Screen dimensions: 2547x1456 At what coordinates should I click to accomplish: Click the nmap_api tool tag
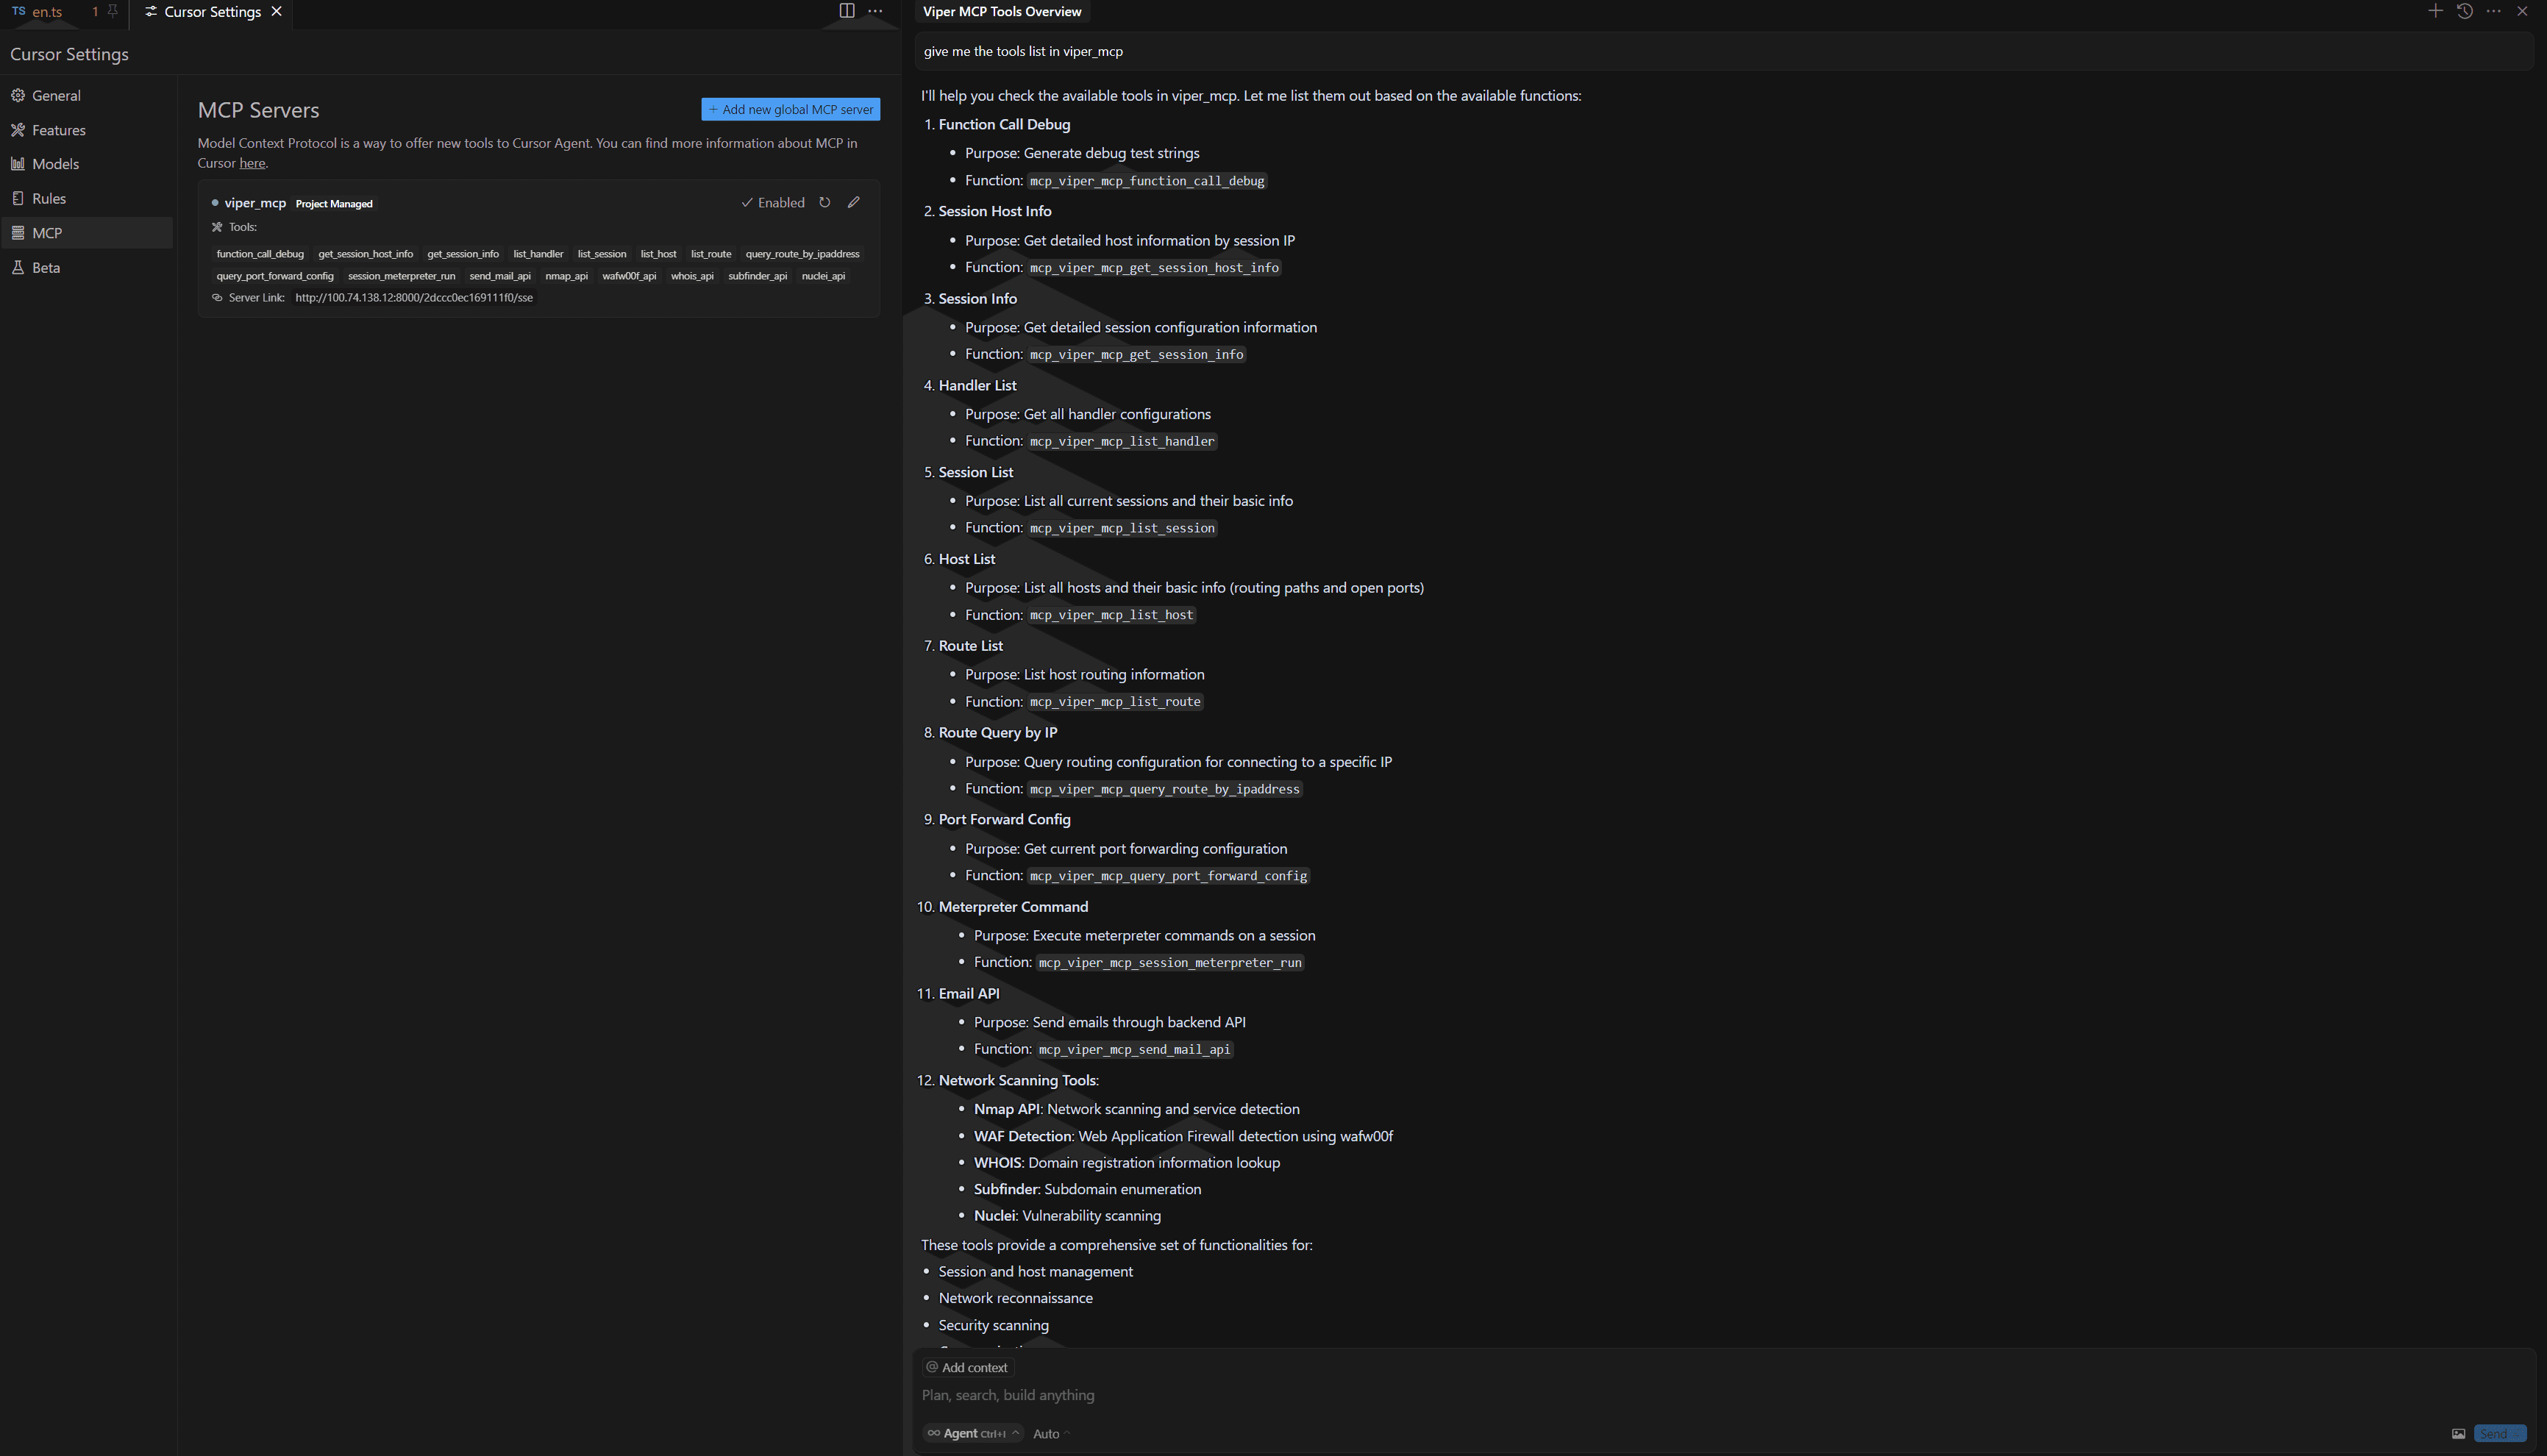point(566,276)
